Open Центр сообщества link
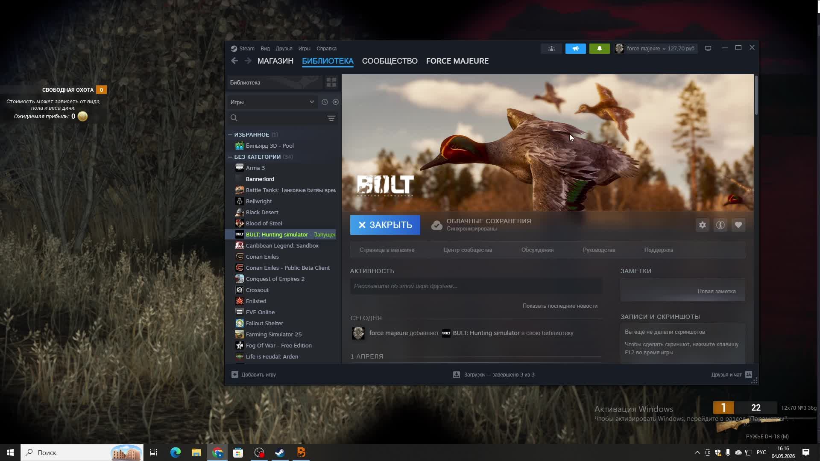820x461 pixels. [468, 250]
